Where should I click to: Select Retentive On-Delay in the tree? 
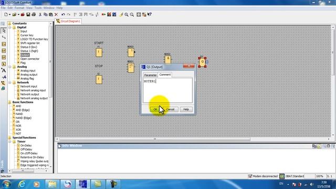(32, 157)
